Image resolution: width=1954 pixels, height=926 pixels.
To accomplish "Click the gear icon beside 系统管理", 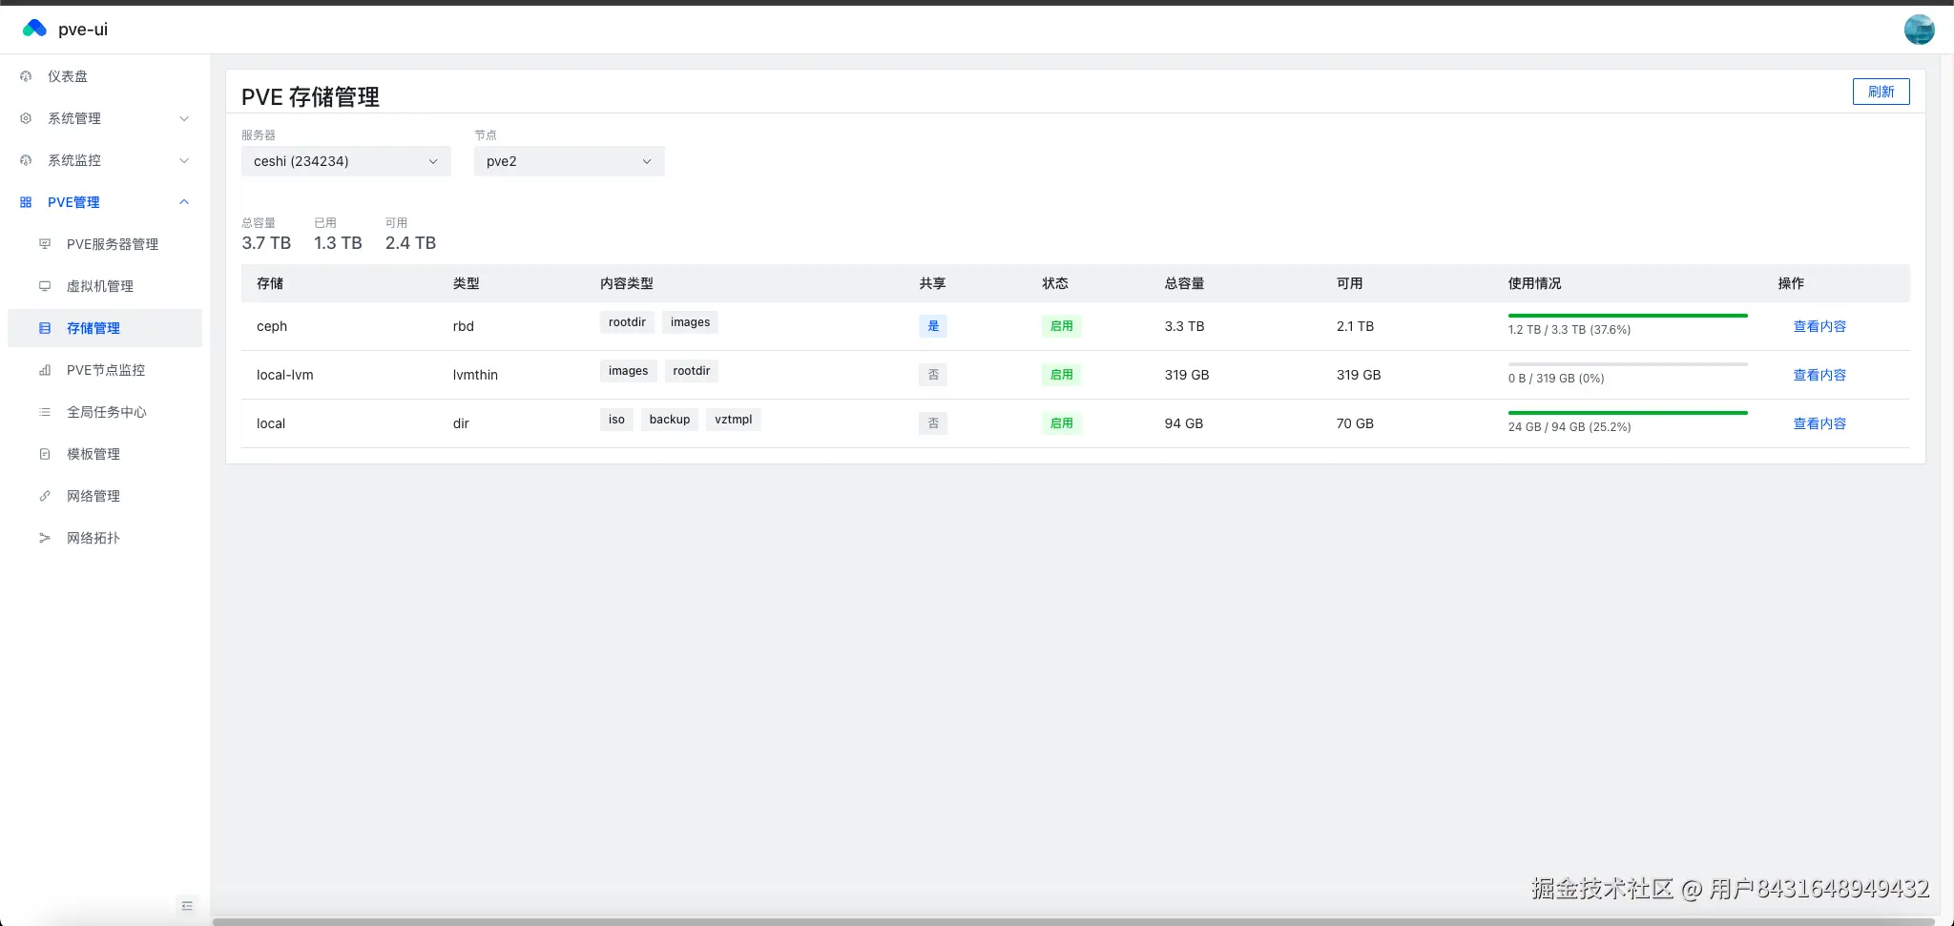I will tap(26, 118).
